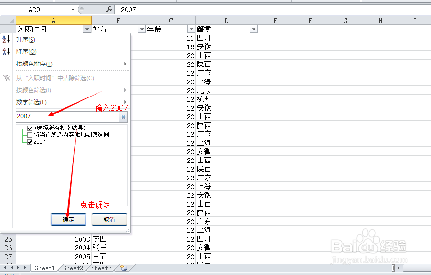Toggle the select all search results checkbox
431x275 pixels.
click(x=30, y=128)
